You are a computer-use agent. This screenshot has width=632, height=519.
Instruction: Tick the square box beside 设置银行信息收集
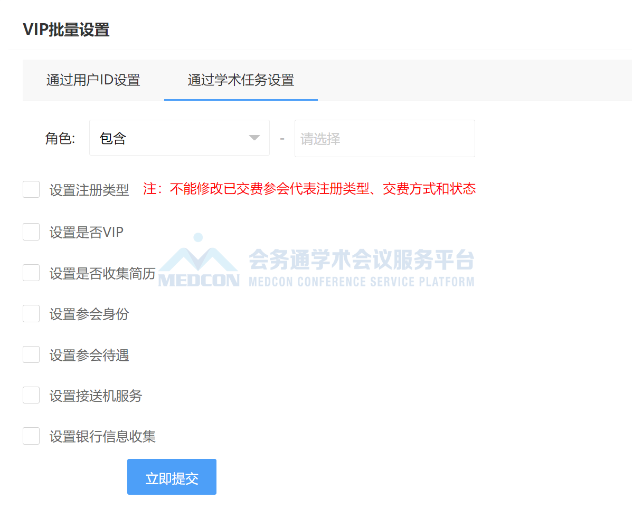pyautogui.click(x=31, y=436)
